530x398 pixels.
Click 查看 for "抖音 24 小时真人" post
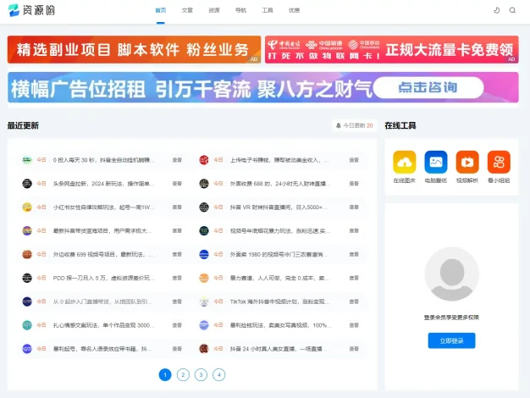point(354,349)
